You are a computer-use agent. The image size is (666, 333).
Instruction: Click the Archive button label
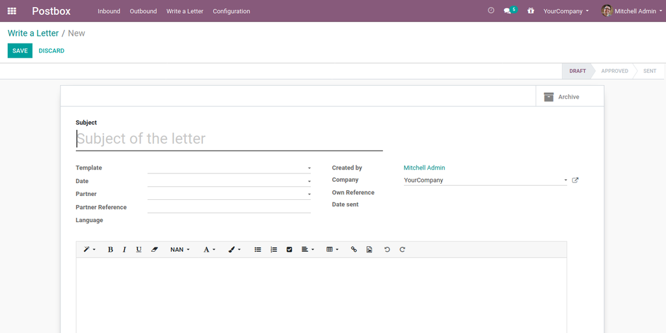(x=568, y=97)
